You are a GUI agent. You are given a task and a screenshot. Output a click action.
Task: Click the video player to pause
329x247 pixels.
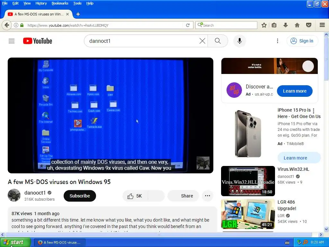pos(111,115)
